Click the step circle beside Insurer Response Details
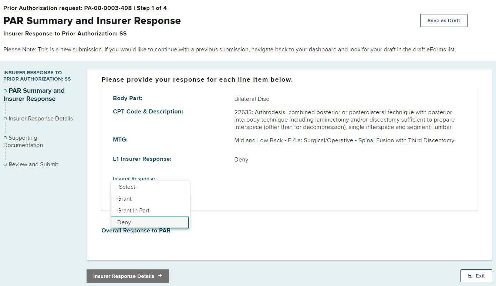496x286 pixels. coord(5,119)
